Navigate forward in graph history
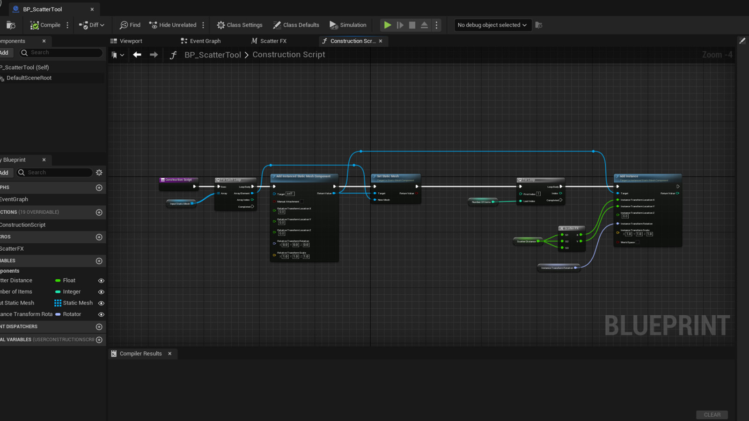This screenshot has height=421, width=749. [154, 55]
